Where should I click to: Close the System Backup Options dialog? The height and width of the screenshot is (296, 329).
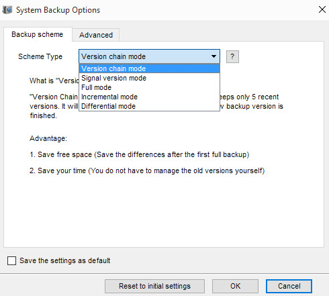click(x=322, y=9)
